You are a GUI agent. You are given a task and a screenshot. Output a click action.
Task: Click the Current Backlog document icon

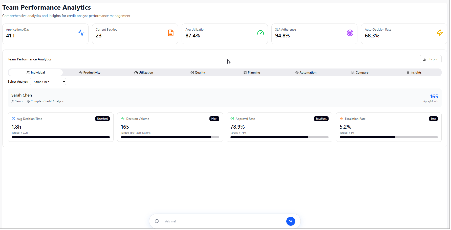[x=171, y=33]
